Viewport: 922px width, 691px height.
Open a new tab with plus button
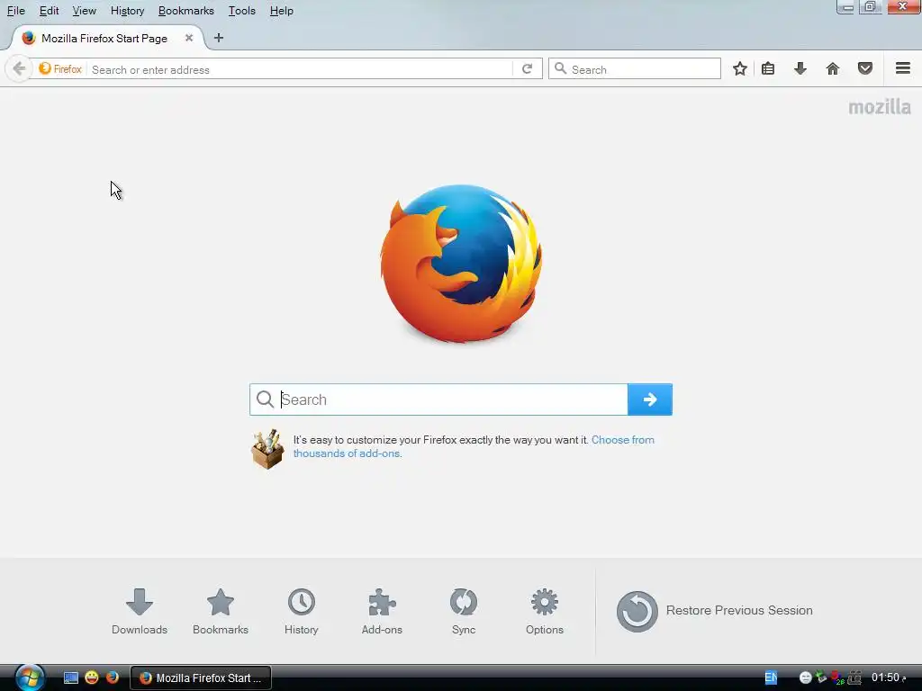219,38
